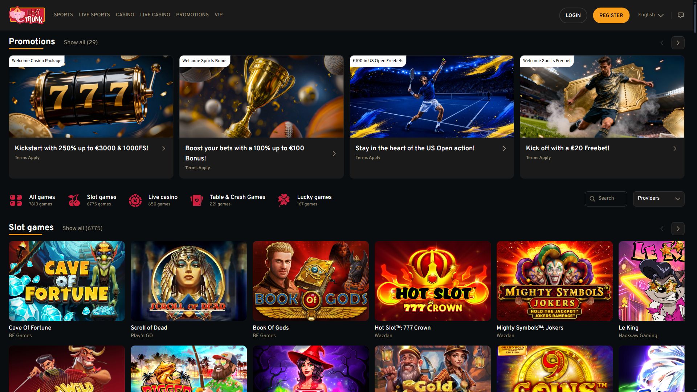The image size is (697, 392).
Task: Select the Slot games cherry icon
Action: (x=74, y=200)
